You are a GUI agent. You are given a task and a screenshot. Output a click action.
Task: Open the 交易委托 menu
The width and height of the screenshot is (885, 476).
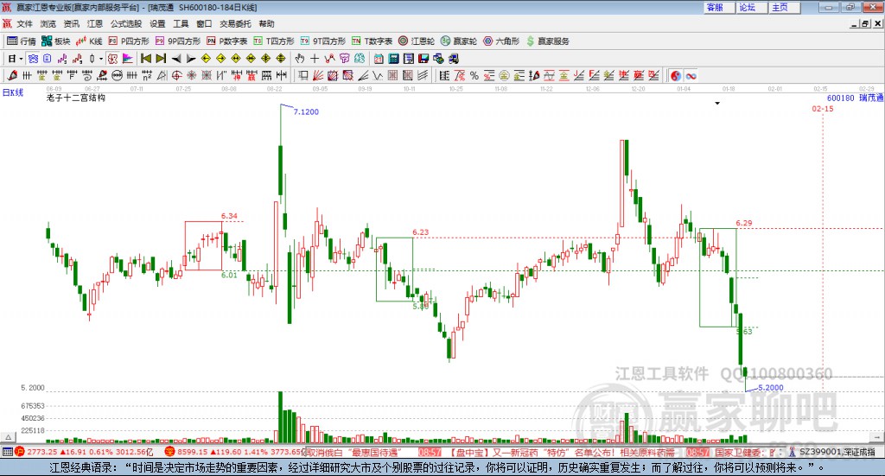point(235,23)
